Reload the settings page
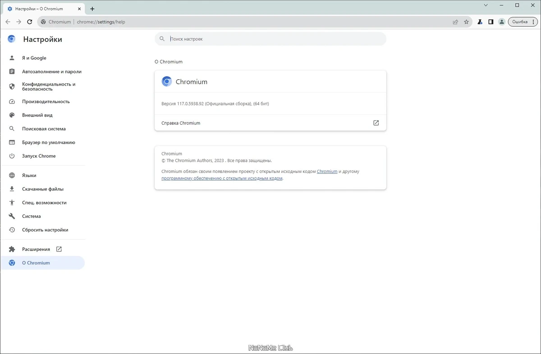This screenshot has height=354, width=541. [x=30, y=22]
